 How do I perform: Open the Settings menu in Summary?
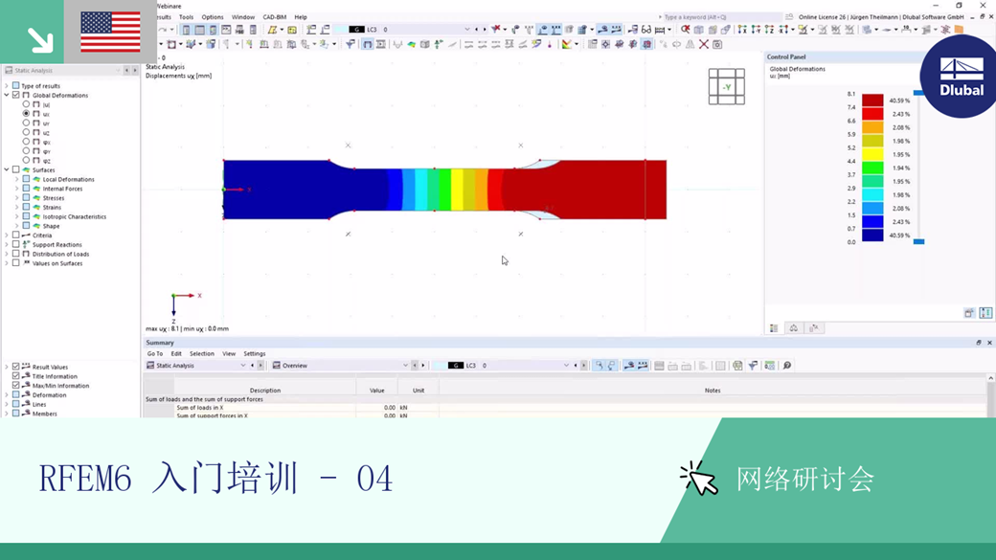[254, 353]
